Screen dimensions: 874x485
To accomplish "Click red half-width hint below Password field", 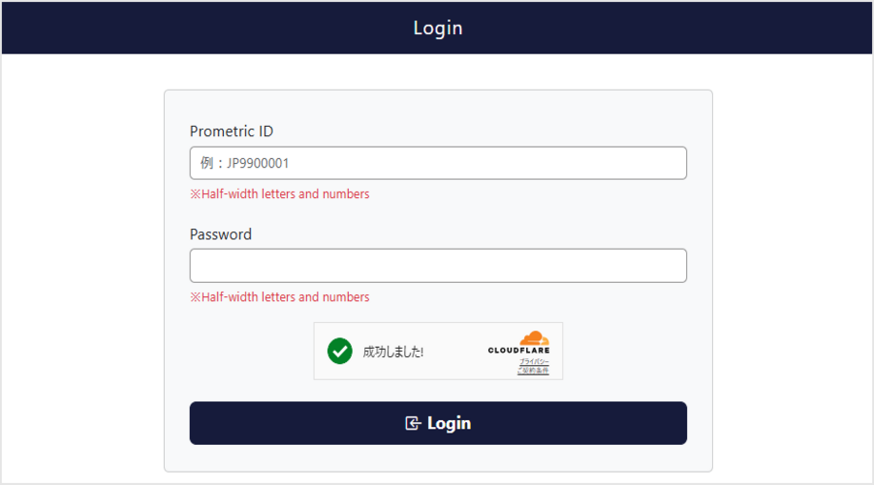I will pos(279,297).
